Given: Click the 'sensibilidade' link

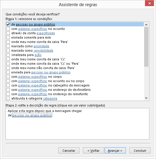Looking at the screenshot, I should click(x=43, y=50).
